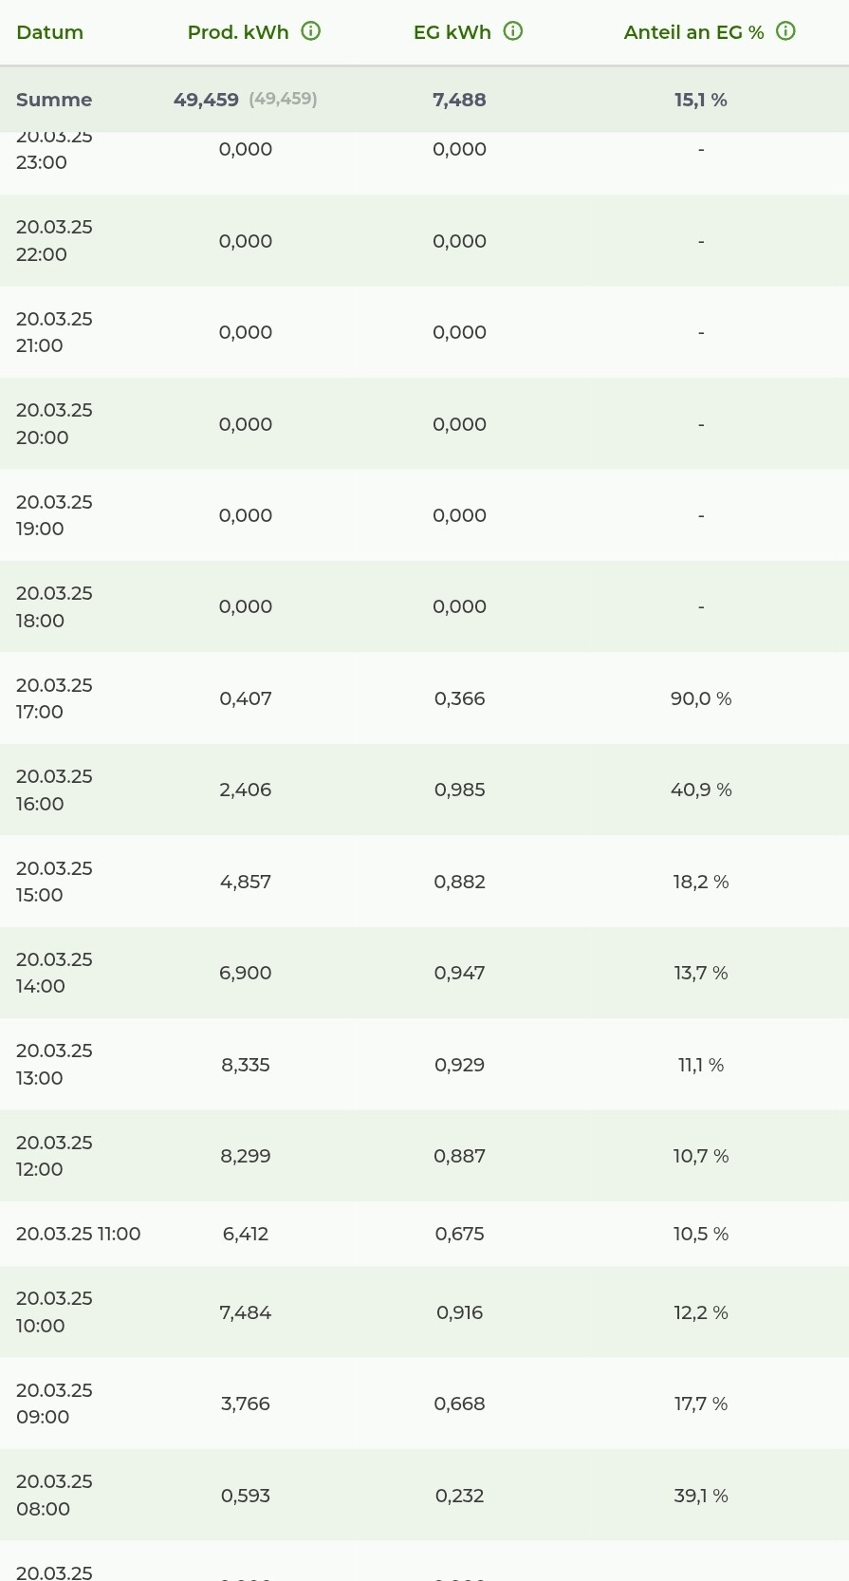
Task: Select the 20.03.25 11:00 date entry
Action: click(x=78, y=1234)
